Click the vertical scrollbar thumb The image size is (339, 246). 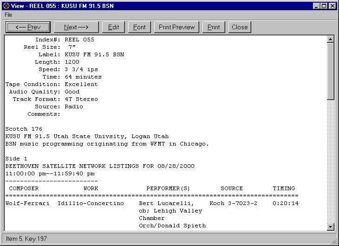point(330,71)
